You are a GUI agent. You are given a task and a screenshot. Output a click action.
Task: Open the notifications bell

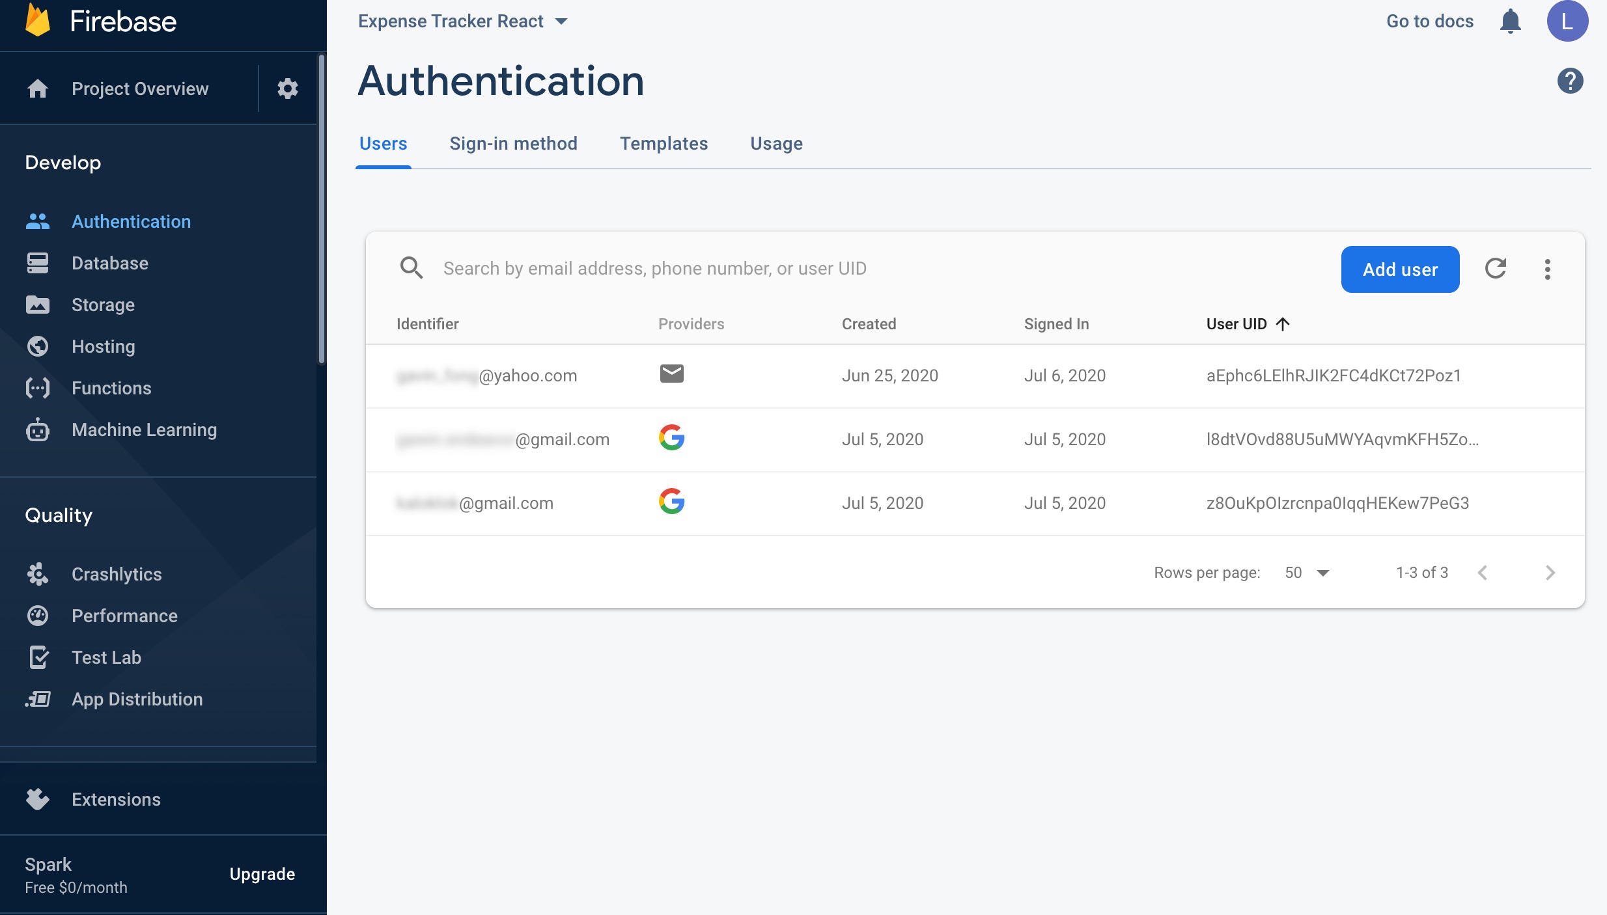pyautogui.click(x=1510, y=21)
